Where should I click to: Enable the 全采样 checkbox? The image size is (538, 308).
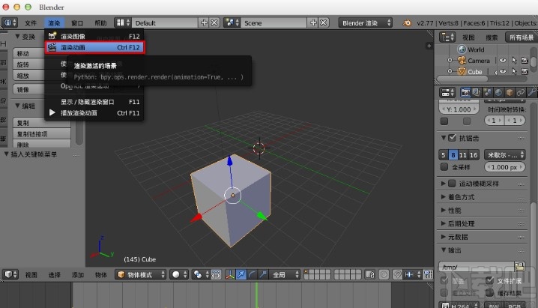click(444, 167)
